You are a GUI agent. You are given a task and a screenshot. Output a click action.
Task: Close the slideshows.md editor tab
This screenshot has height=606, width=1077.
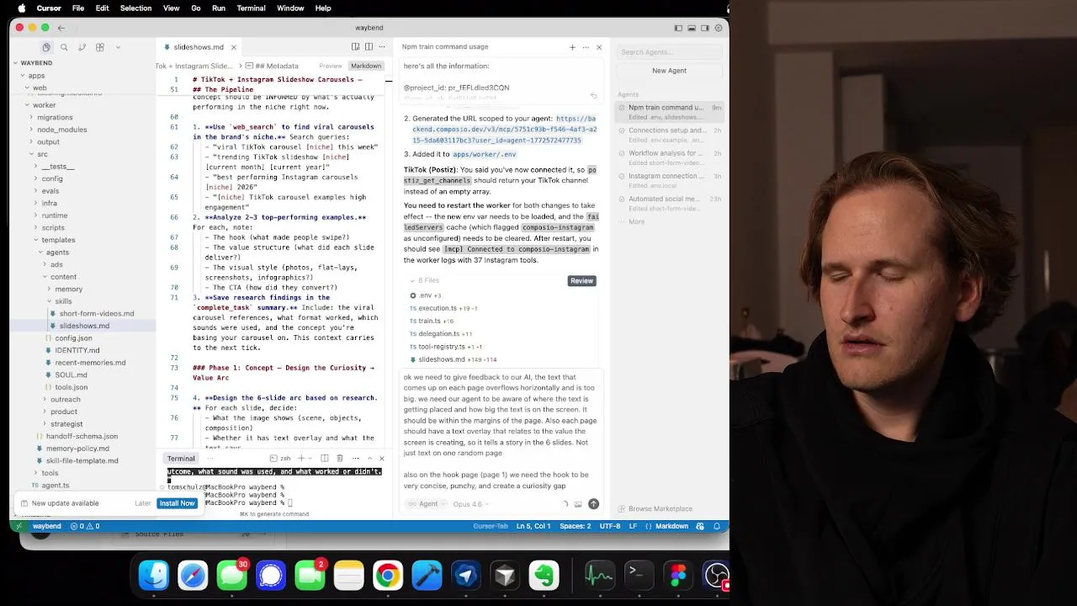tap(233, 47)
